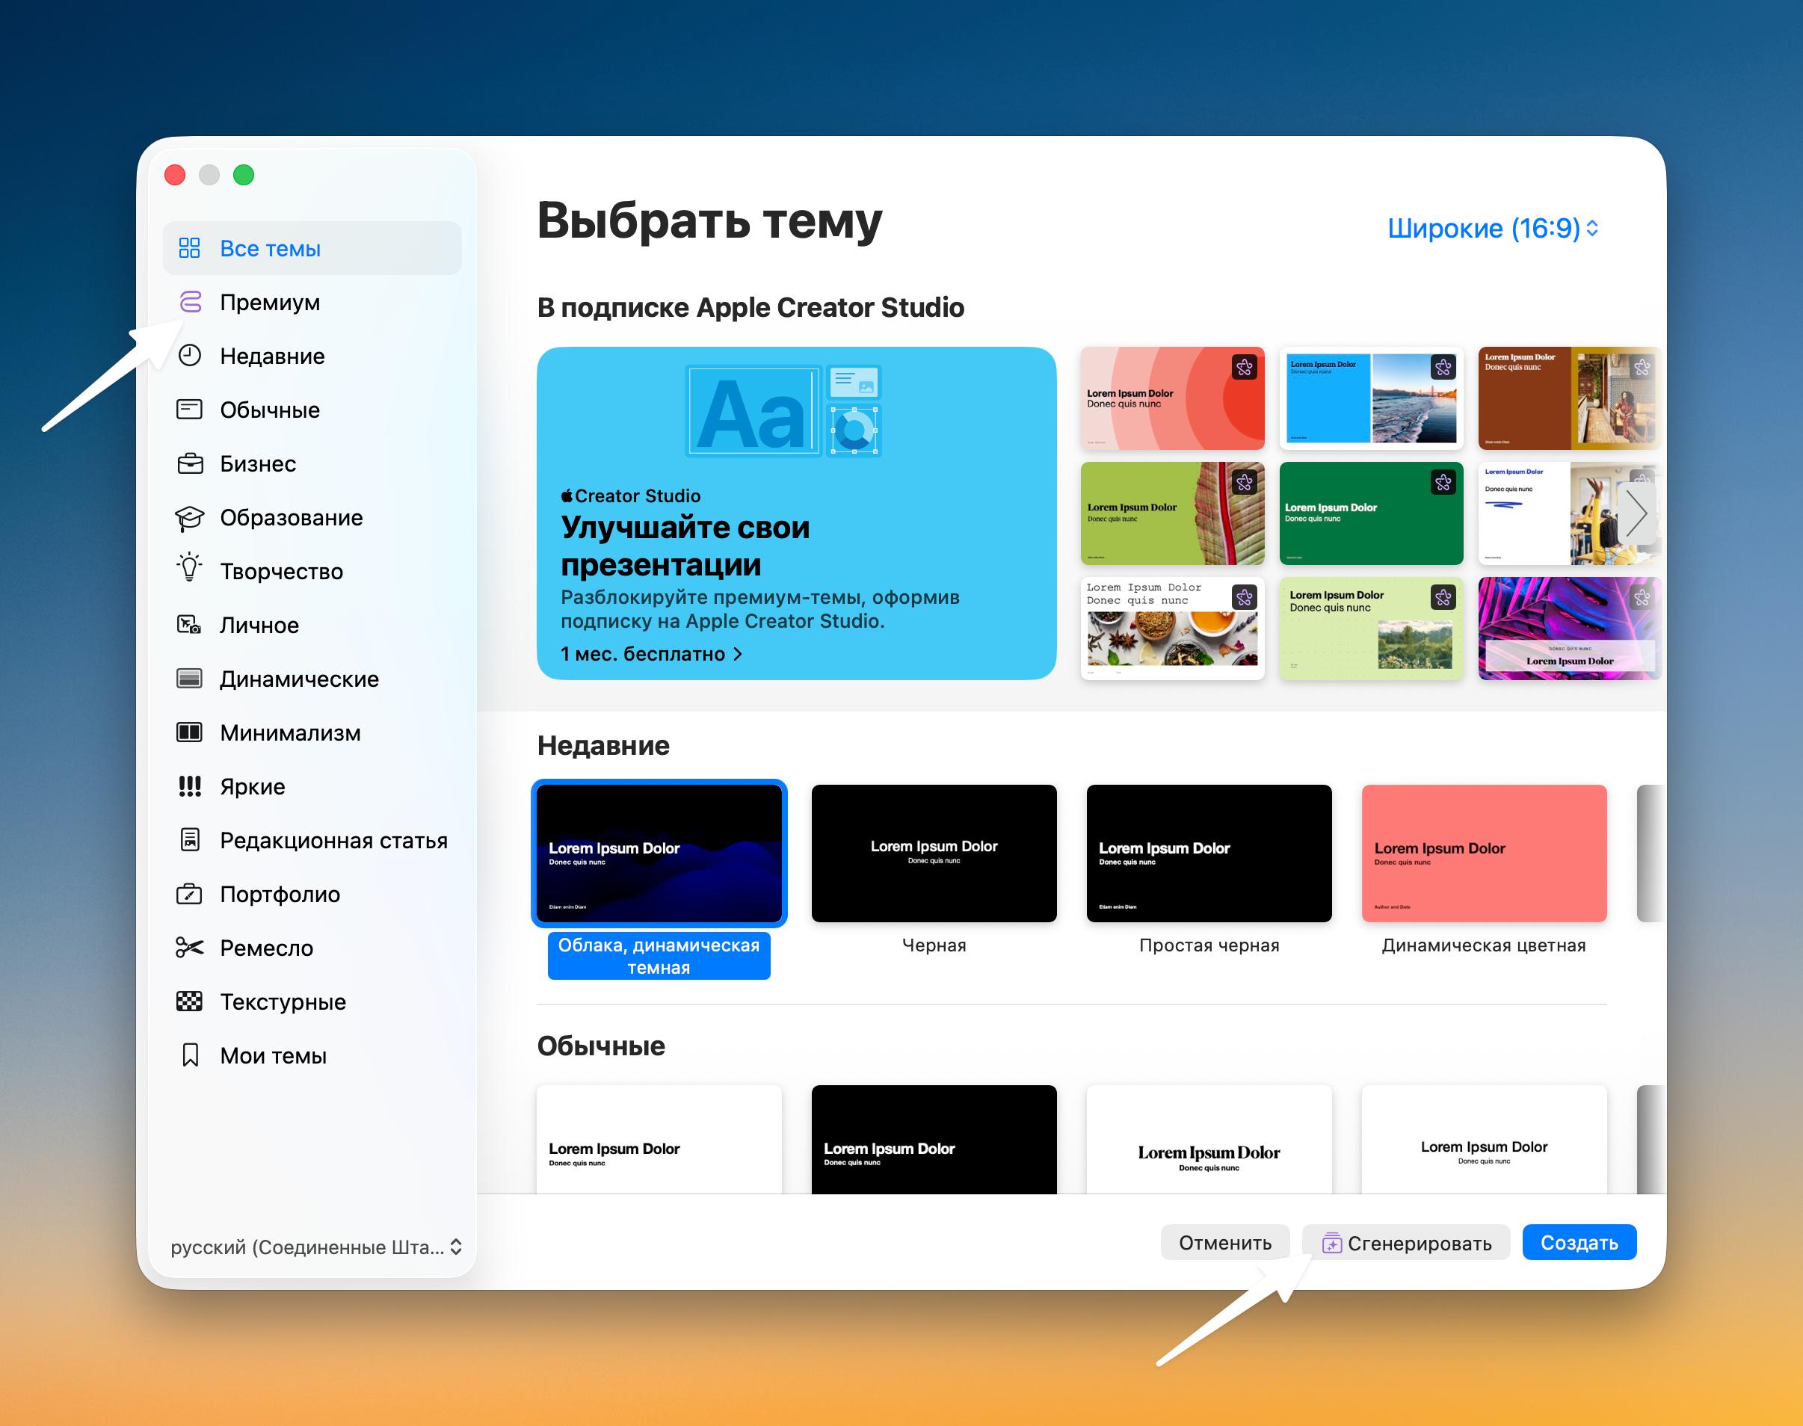This screenshot has width=1803, height=1426.
Task: Pick the premium theme with spices photo
Action: pos(1173,629)
